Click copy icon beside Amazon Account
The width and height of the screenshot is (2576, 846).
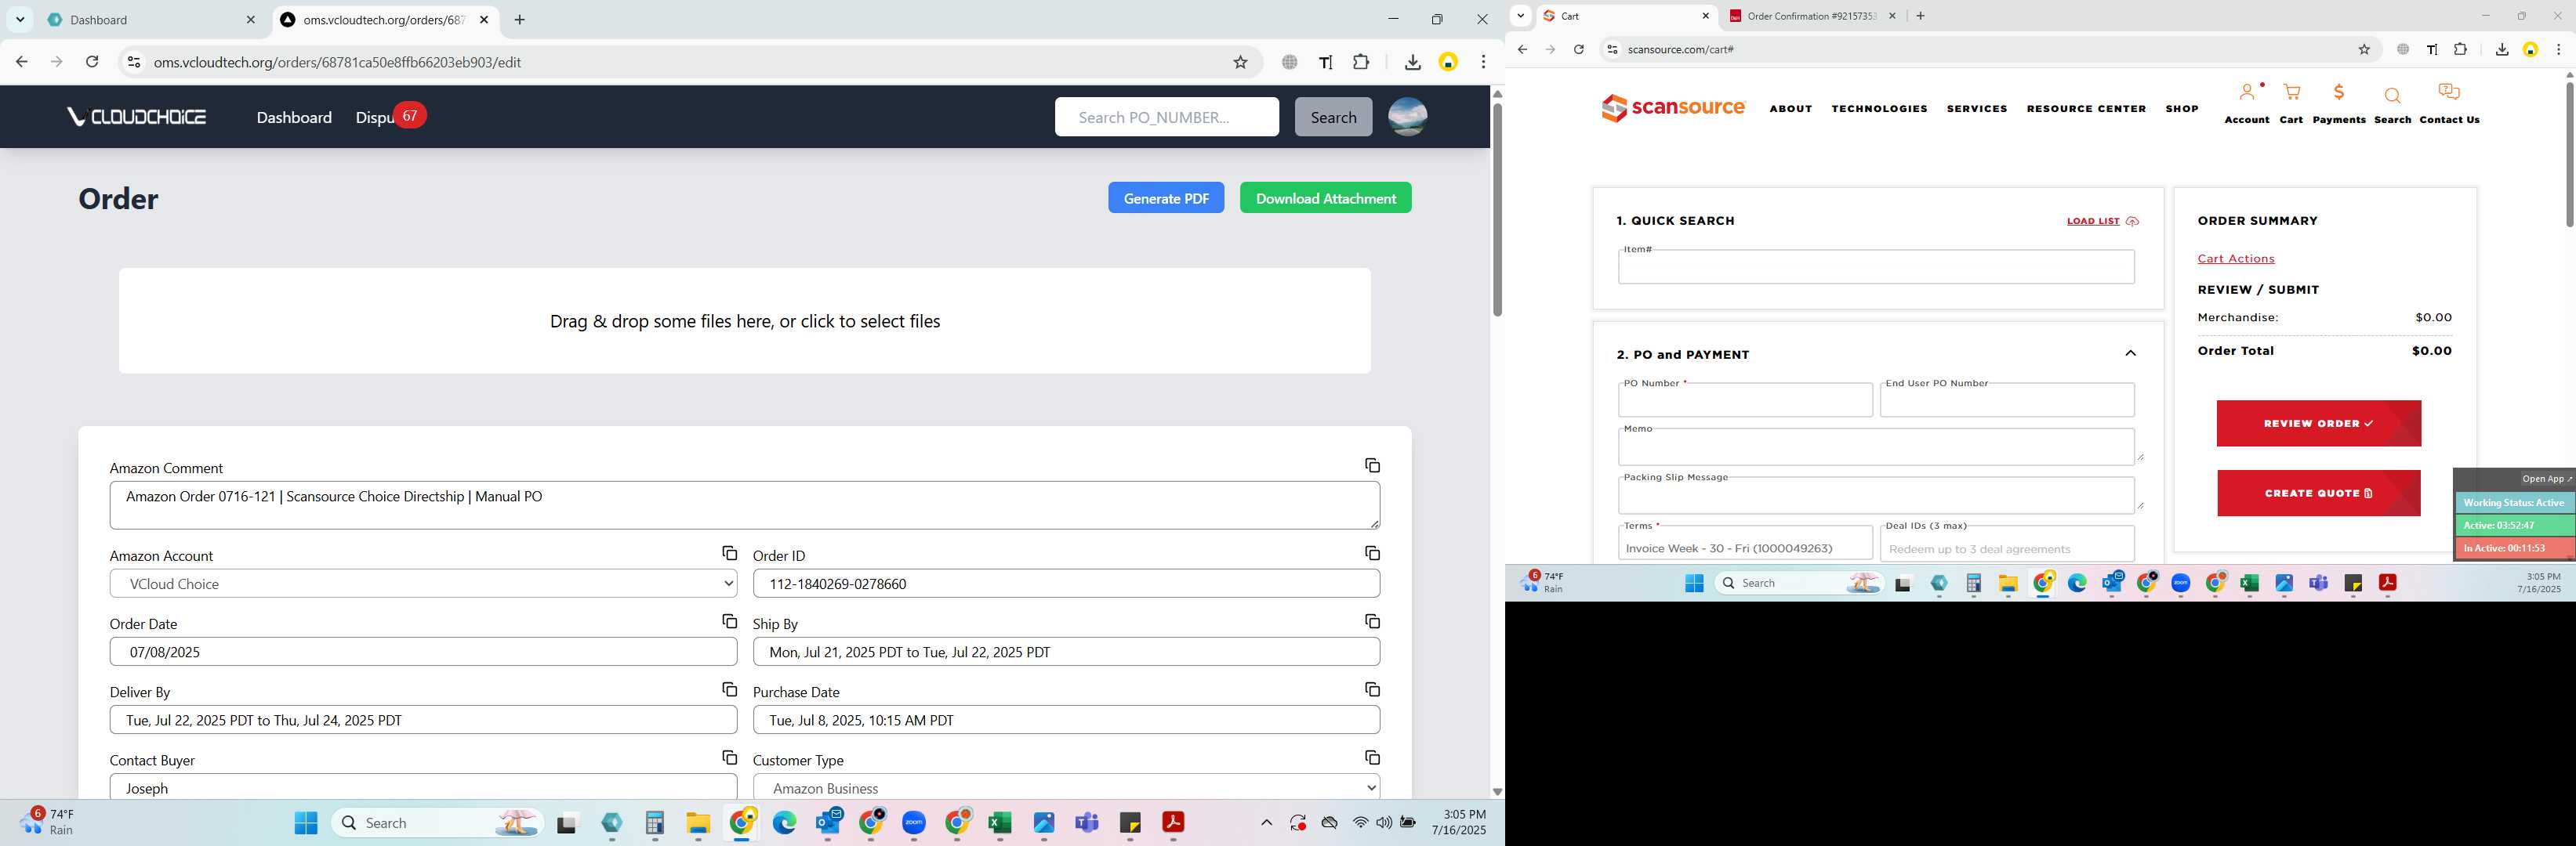(729, 553)
